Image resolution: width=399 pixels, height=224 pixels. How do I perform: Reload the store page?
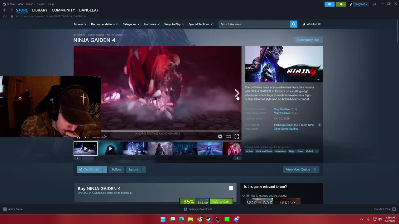tap(5, 16)
